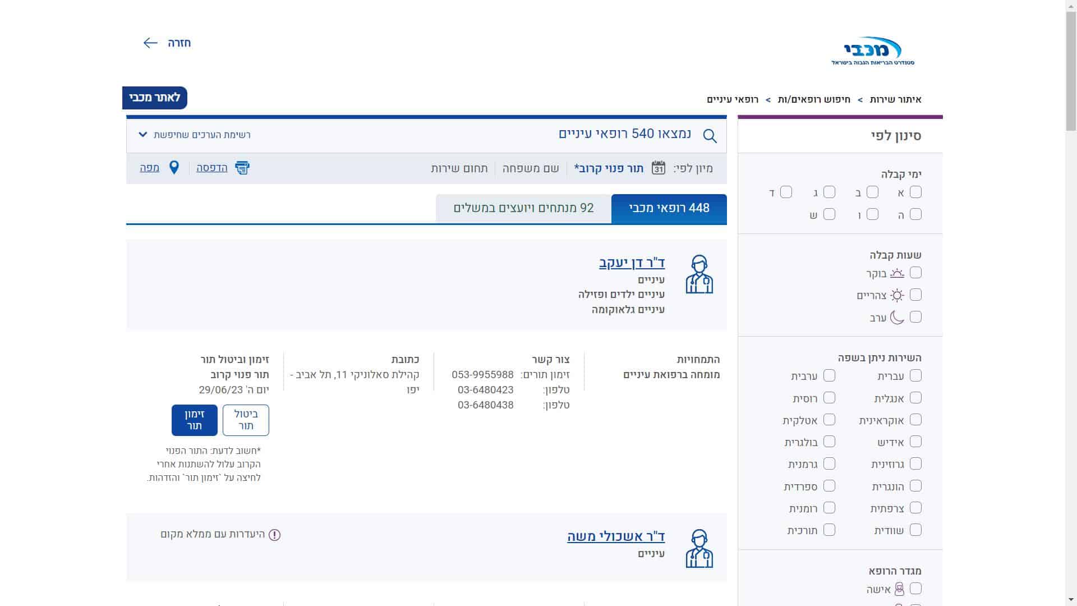Click the woman gender icon
This screenshot has width=1077, height=606.
899,589
